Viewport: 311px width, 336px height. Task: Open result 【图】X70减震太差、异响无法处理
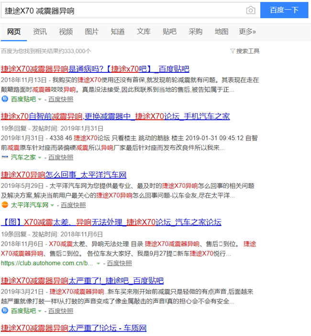click(x=111, y=222)
